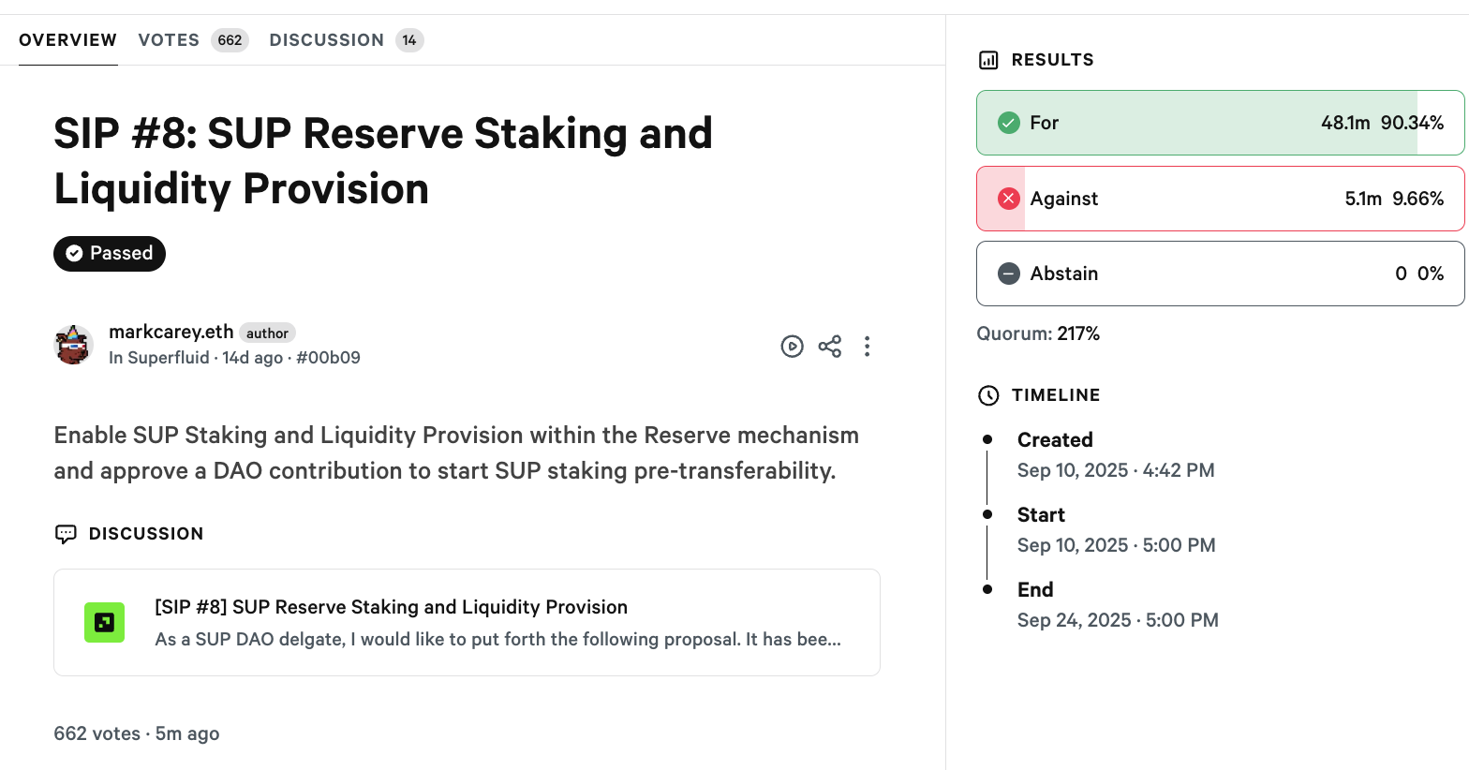The image size is (1469, 770).
Task: Click the gray minus icon on Abstain
Action: [x=1008, y=274]
